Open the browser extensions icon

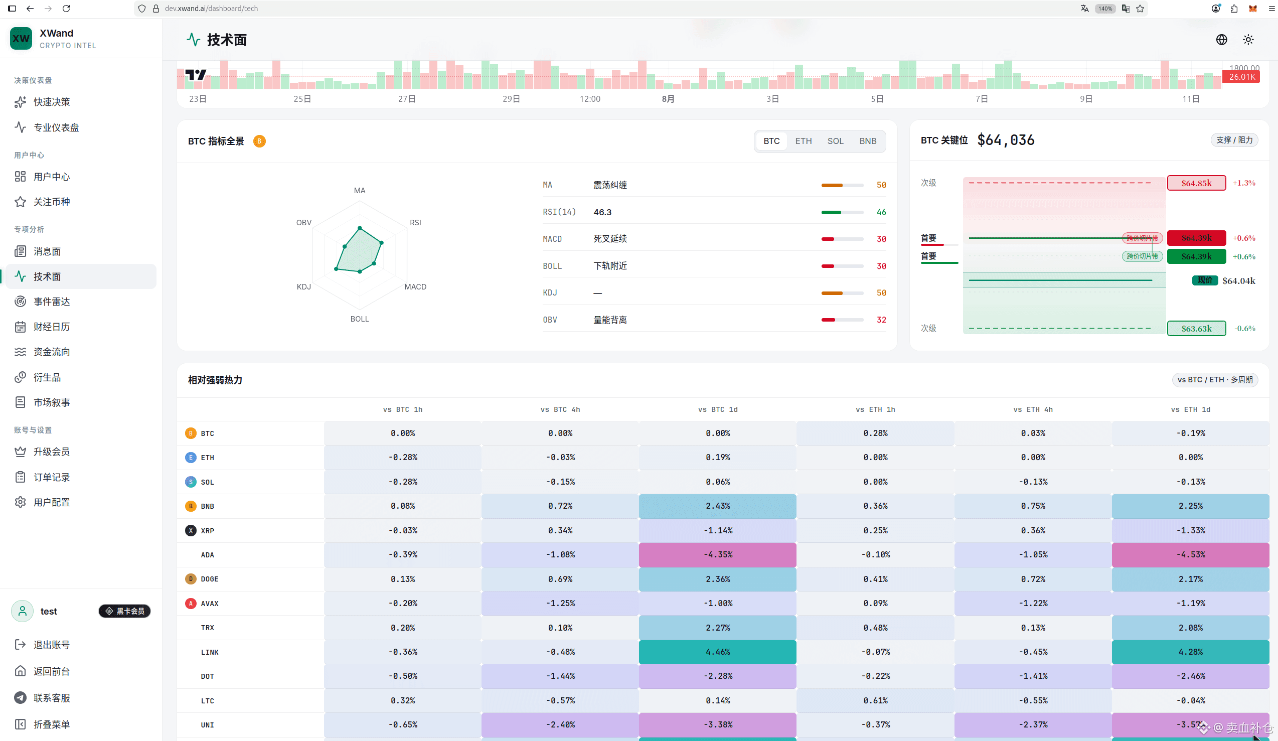coord(1234,8)
